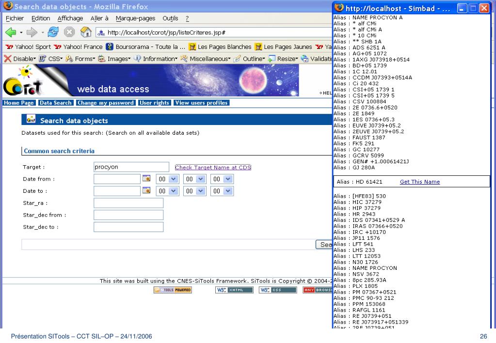Close the Simbad popup window
496x343 pixels.
[484, 8]
